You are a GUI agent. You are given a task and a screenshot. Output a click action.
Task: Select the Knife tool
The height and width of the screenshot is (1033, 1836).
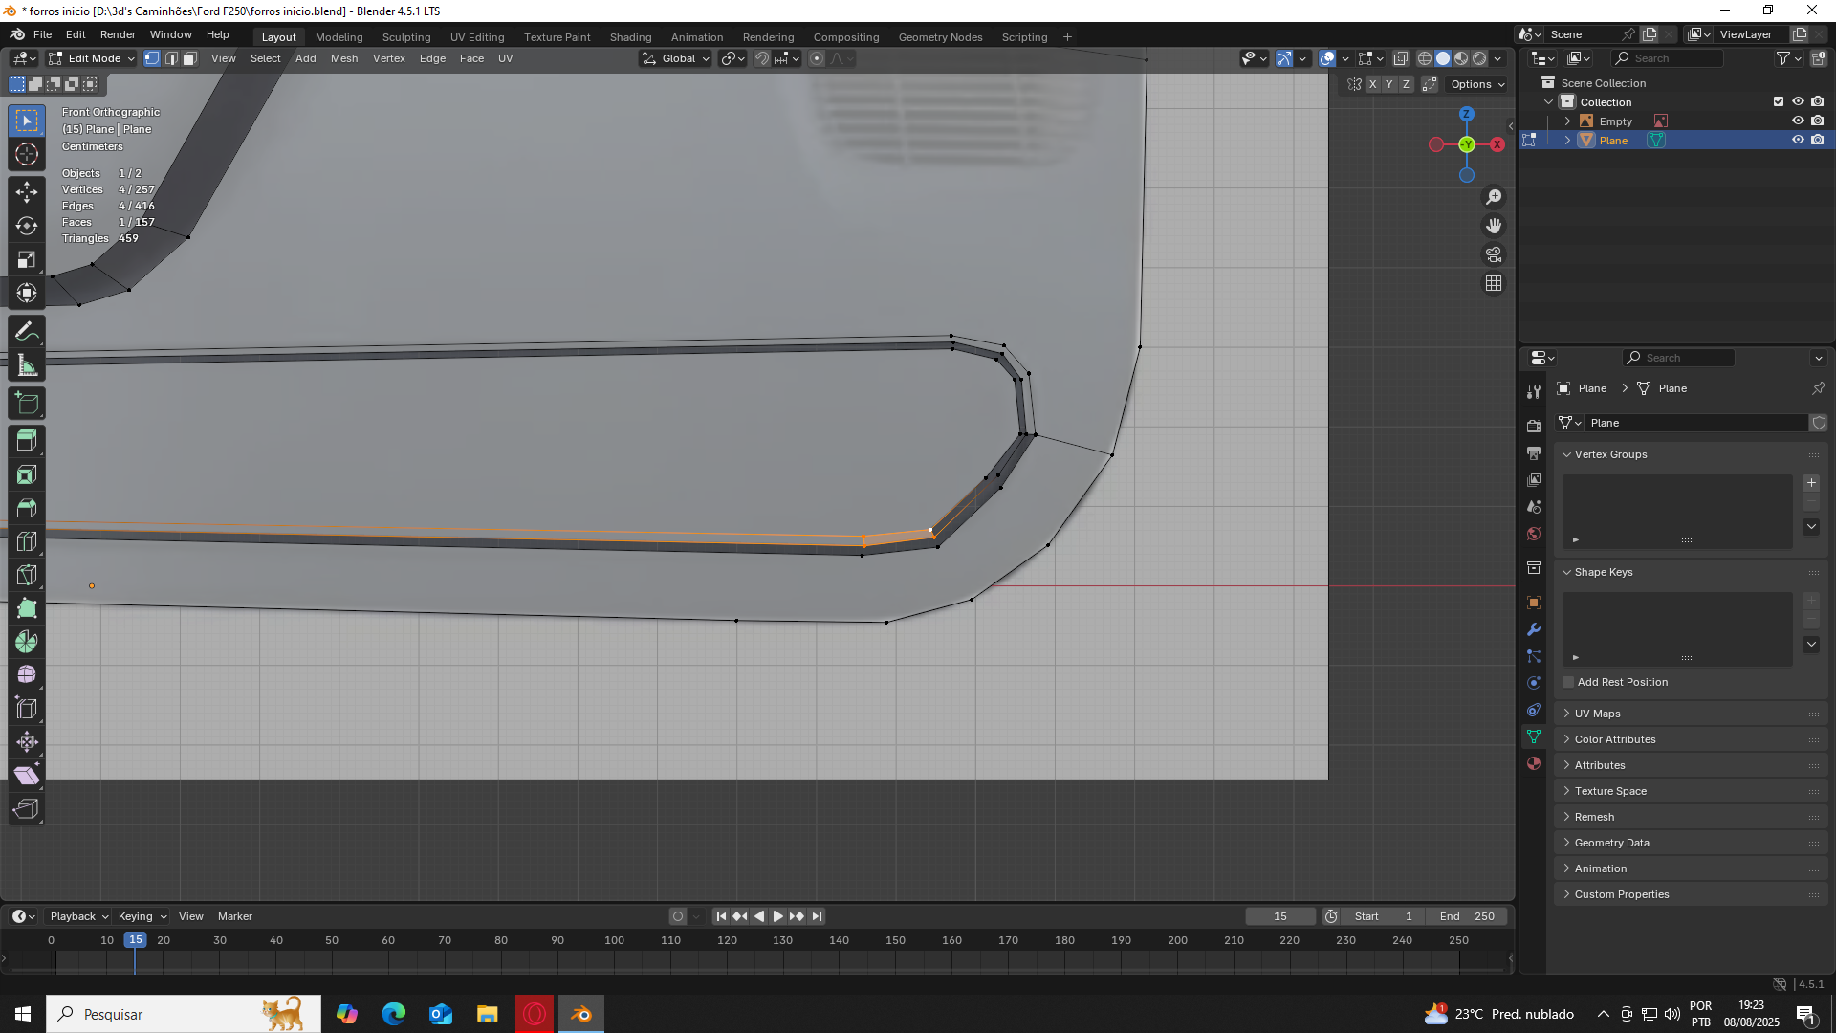pos(27,575)
